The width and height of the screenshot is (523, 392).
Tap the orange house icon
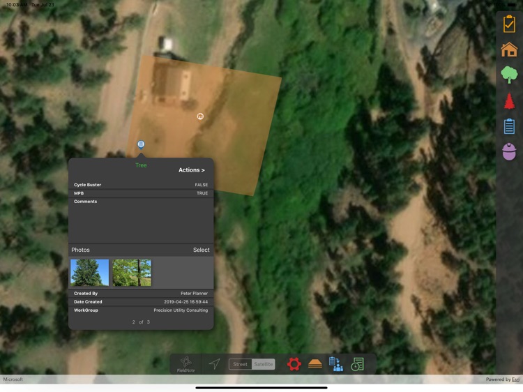pyautogui.click(x=509, y=50)
